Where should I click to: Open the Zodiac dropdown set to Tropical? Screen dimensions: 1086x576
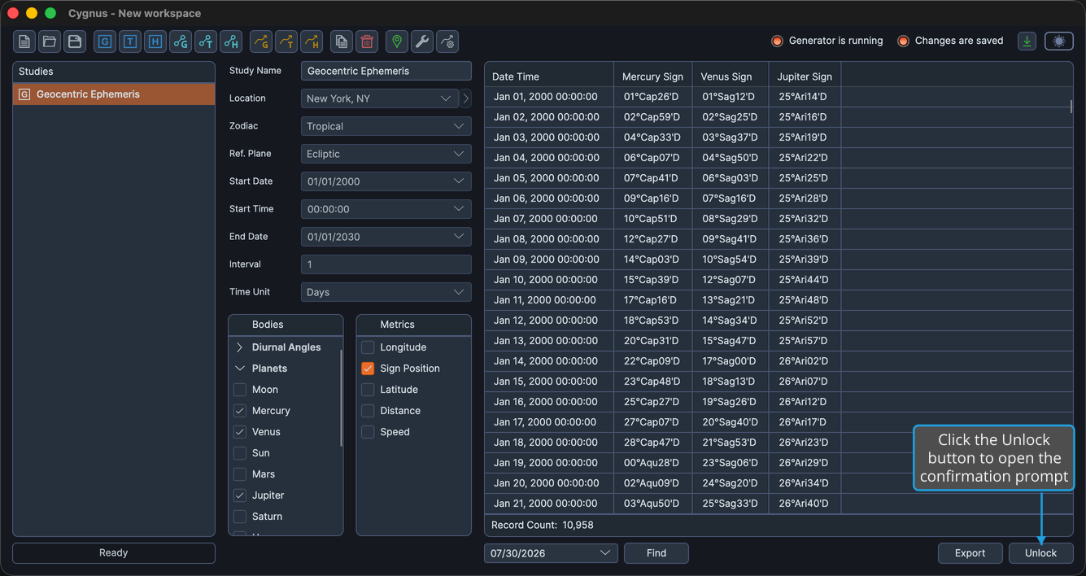386,126
